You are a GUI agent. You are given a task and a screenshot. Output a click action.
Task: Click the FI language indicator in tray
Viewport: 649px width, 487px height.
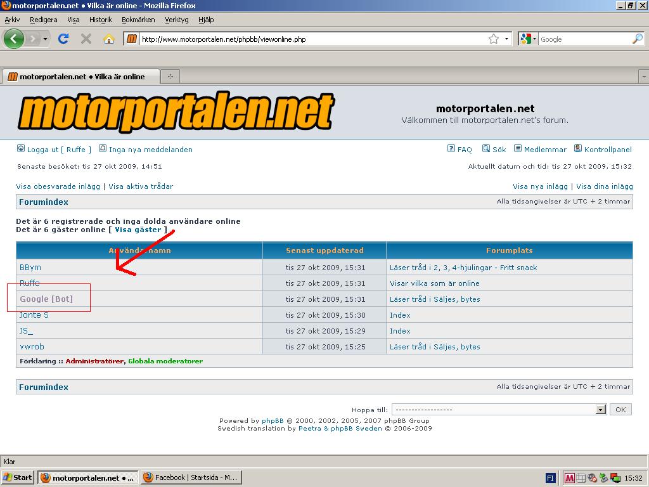tap(550, 478)
